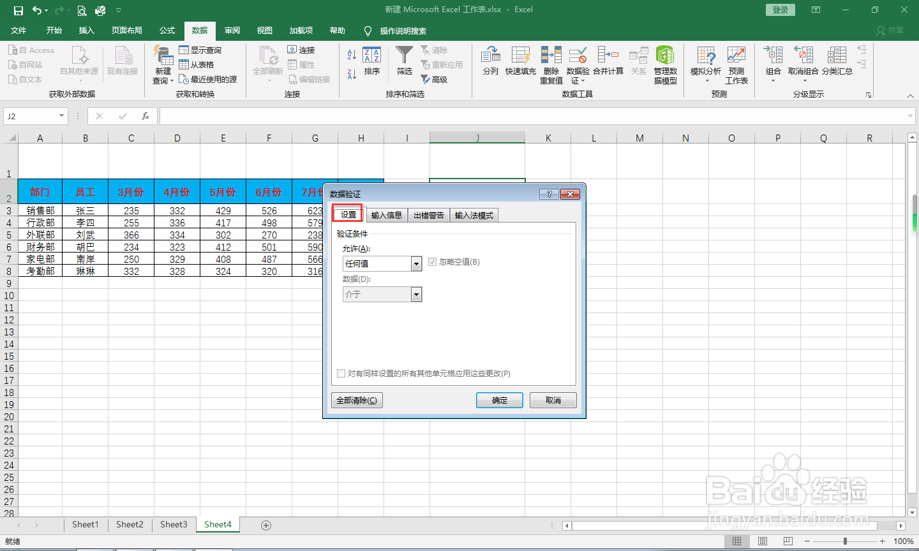Image resolution: width=919 pixels, height=551 pixels.
Task: Switch to the IME Mode tab
Action: tap(474, 215)
